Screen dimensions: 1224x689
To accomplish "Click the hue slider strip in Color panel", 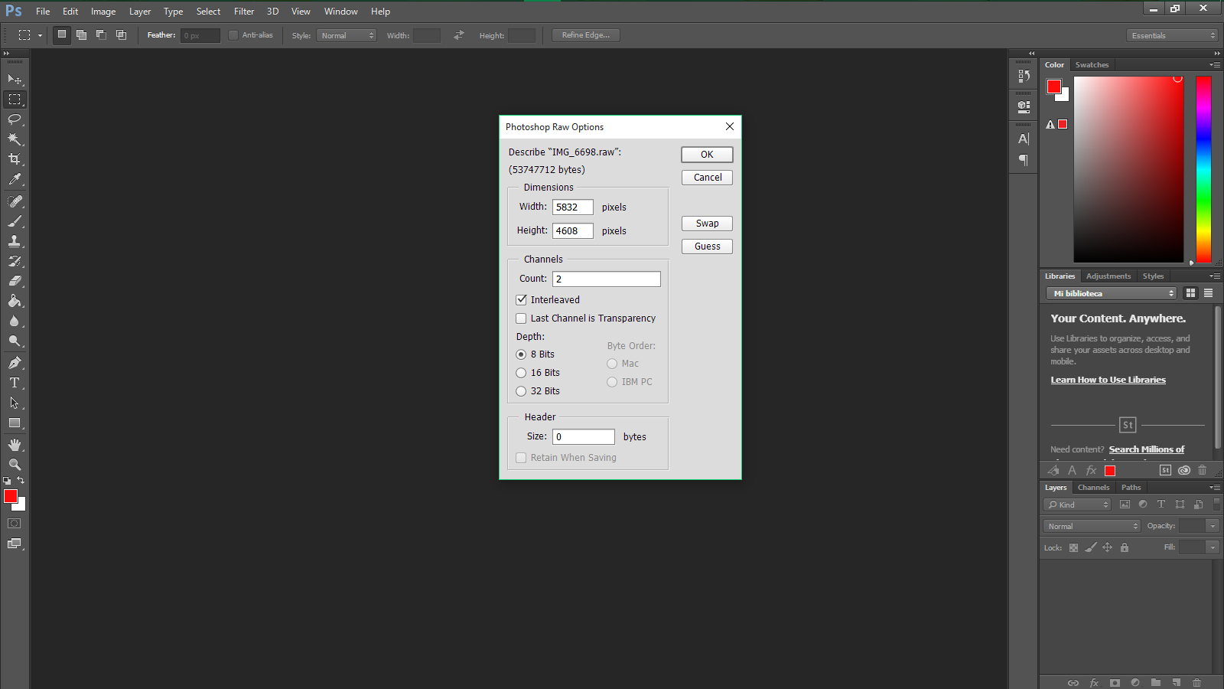I will point(1203,169).
